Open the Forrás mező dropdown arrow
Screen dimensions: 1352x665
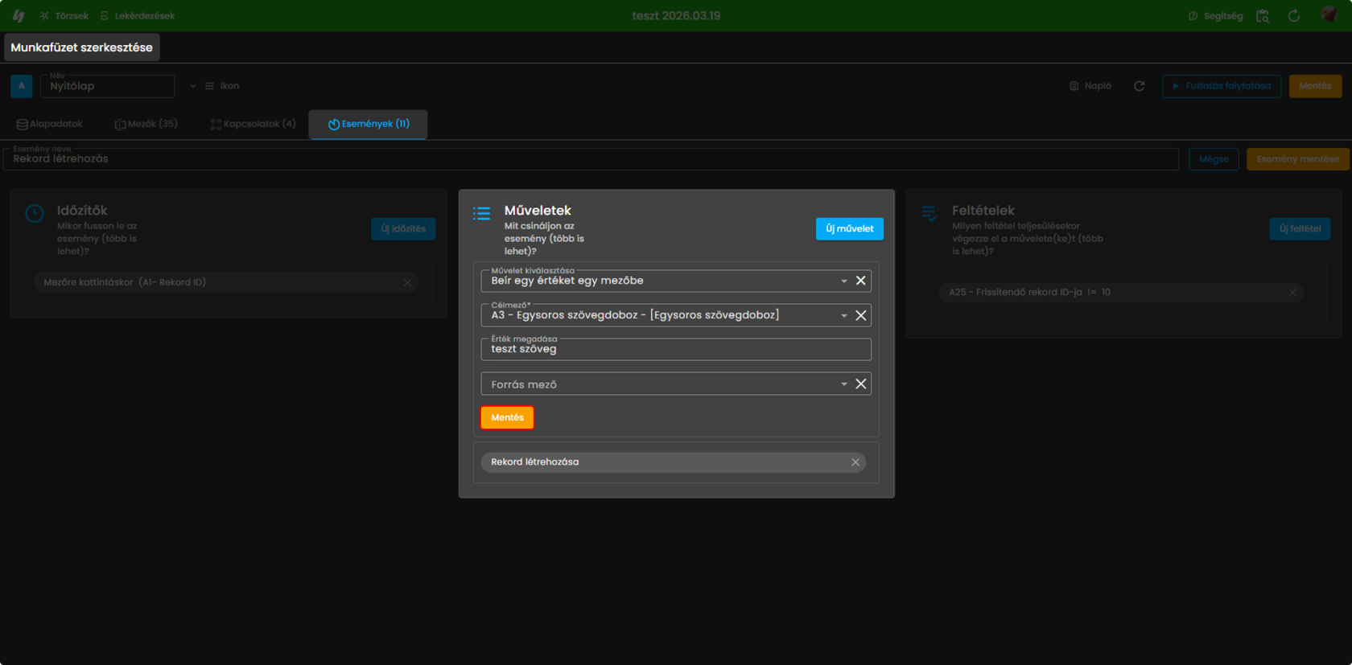844,384
